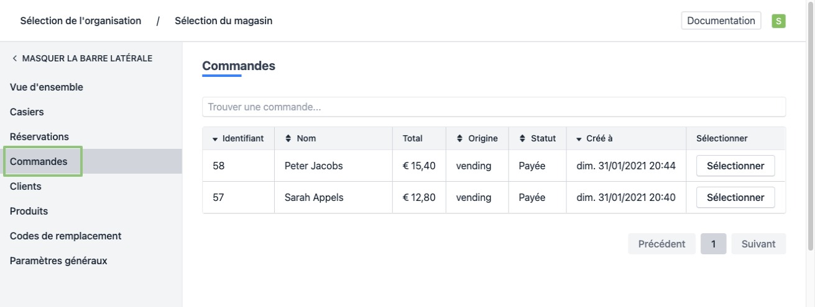This screenshot has height=307, width=815.
Task: Collapse sidebar with Masquer la barre latérale
Action: tap(81, 58)
